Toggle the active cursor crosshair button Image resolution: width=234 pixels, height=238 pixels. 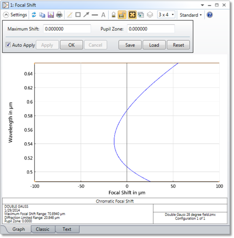131,15
